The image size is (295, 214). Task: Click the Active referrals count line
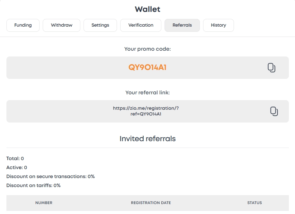17,167
